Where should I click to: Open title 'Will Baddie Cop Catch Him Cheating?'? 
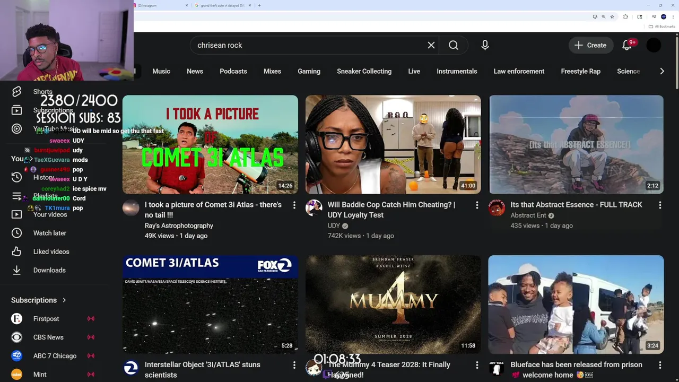click(x=391, y=210)
